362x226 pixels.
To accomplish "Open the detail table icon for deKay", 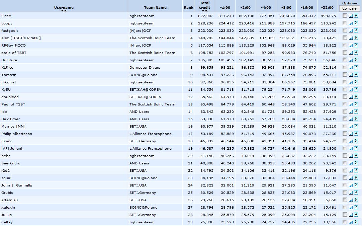I will (x=356, y=222).
